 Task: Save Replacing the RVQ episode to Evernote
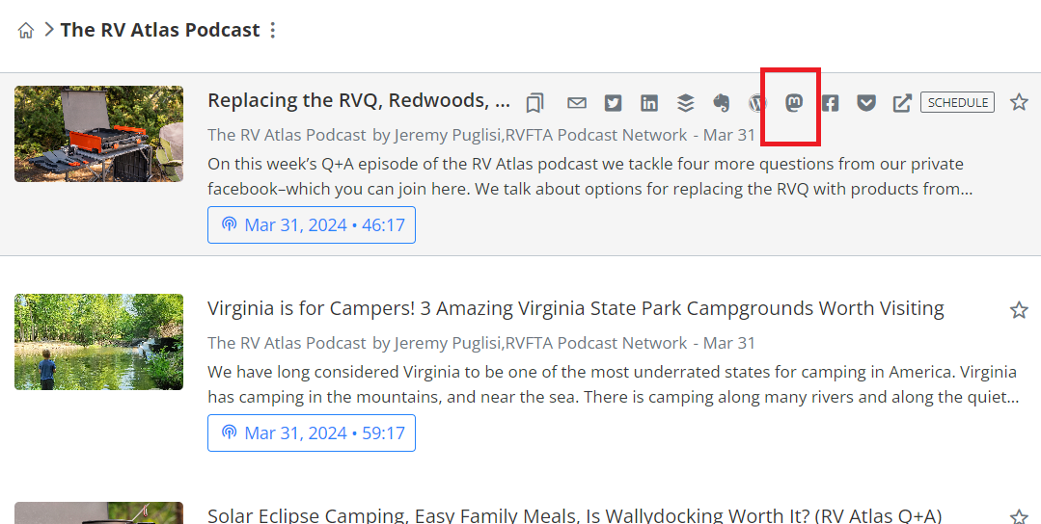(x=722, y=103)
